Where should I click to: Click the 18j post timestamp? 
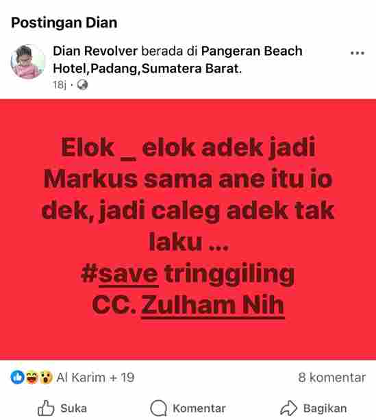point(60,85)
